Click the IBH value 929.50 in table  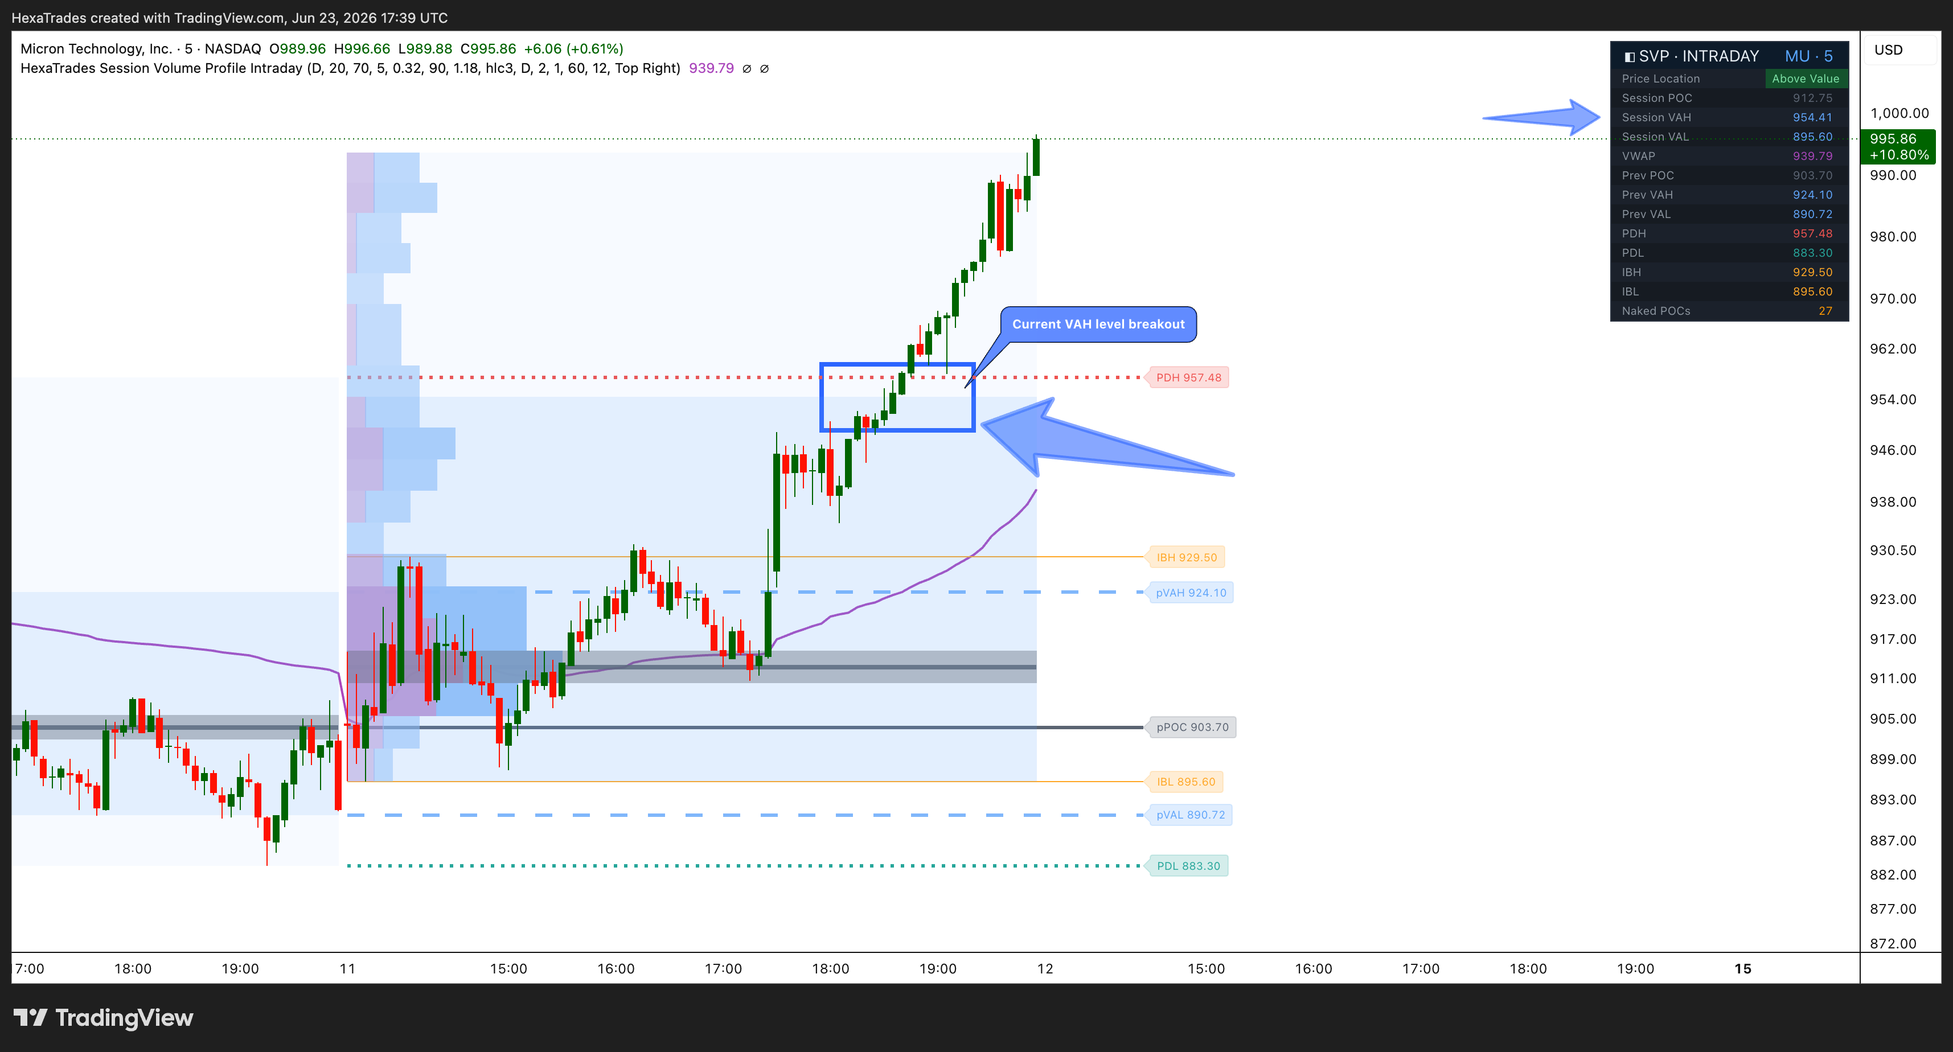click(x=1812, y=272)
